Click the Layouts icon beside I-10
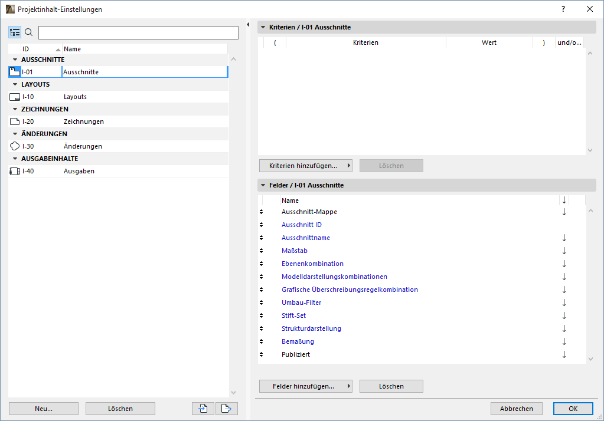 click(x=14, y=96)
